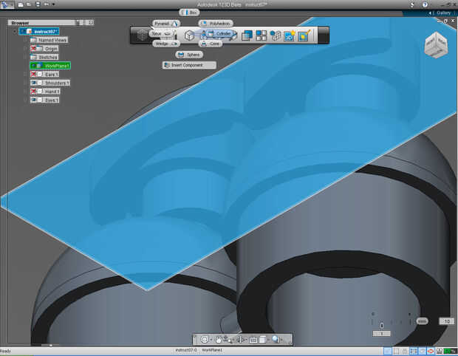458x356 pixels.
Task: Click Insert Component option
Action: click(x=189, y=65)
